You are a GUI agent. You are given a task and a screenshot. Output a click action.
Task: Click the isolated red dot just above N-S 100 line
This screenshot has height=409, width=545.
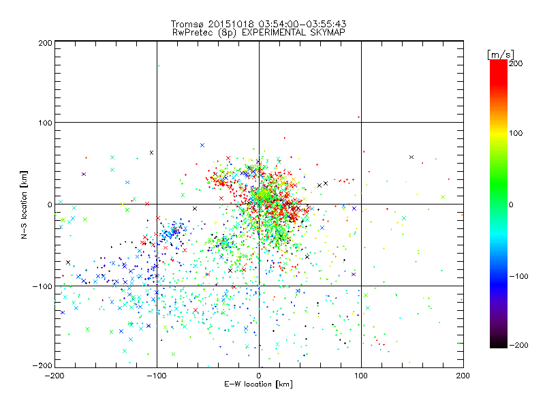coord(359,117)
